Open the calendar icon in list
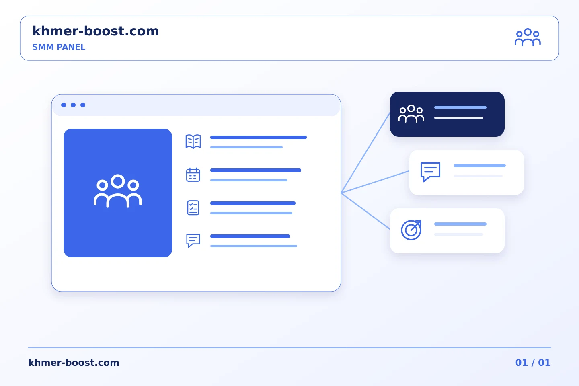The width and height of the screenshot is (579, 386). [x=193, y=175]
